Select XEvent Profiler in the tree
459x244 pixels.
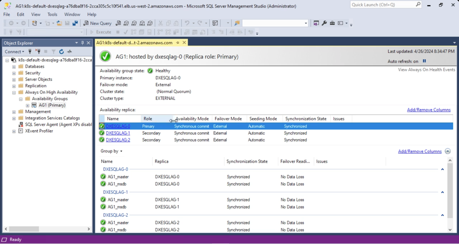(x=39, y=131)
